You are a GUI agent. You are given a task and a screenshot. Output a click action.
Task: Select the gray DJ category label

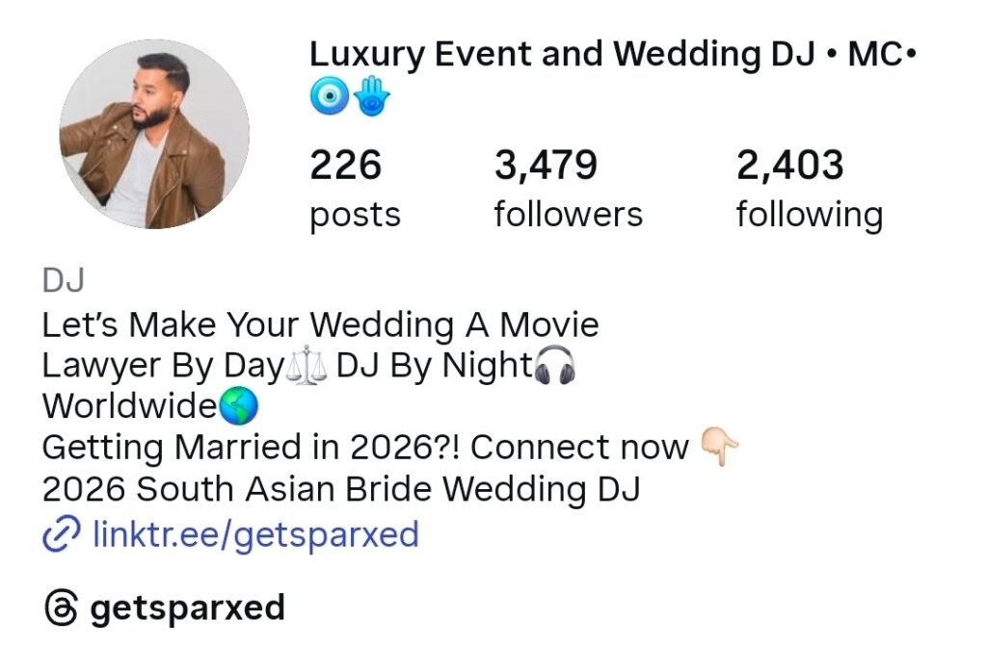pos(63,280)
